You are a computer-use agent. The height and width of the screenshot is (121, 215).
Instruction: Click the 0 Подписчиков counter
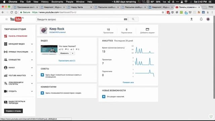126,31
